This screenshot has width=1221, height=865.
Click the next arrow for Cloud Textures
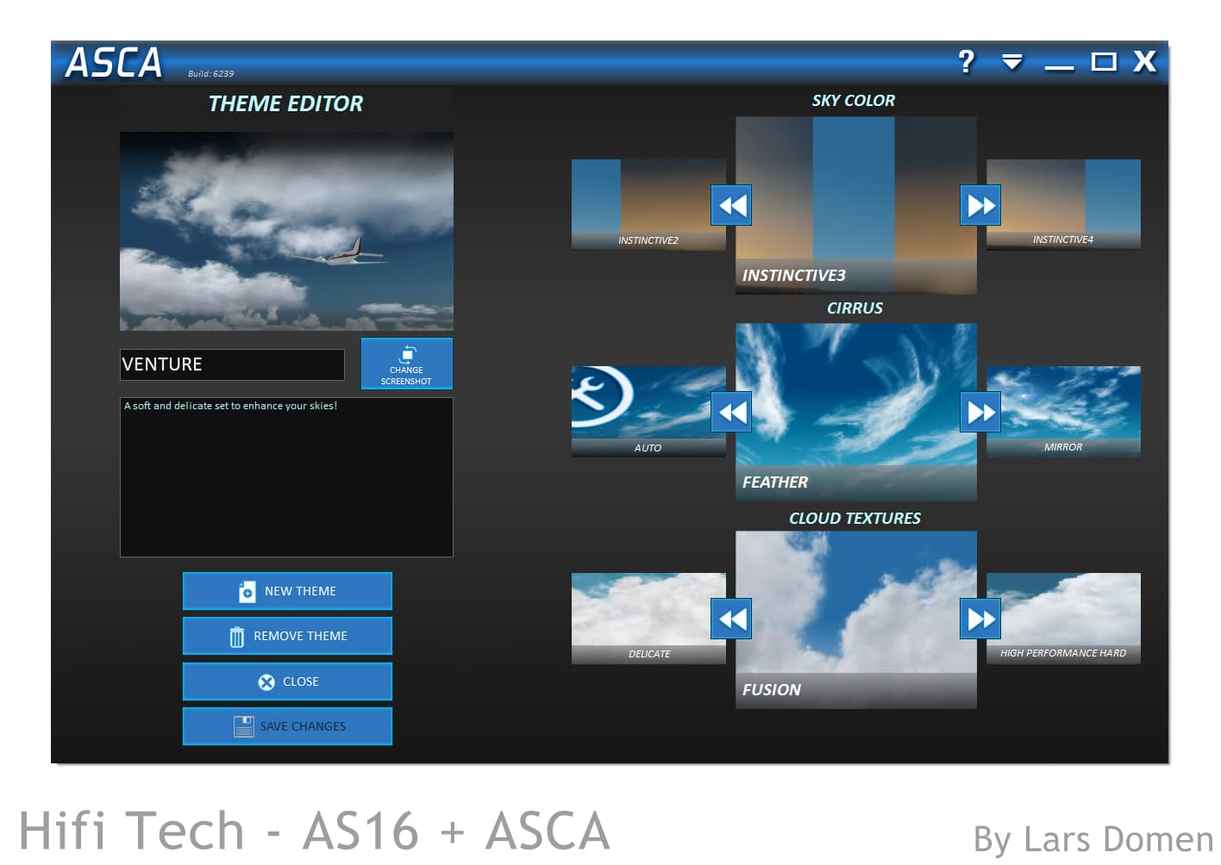tap(980, 619)
